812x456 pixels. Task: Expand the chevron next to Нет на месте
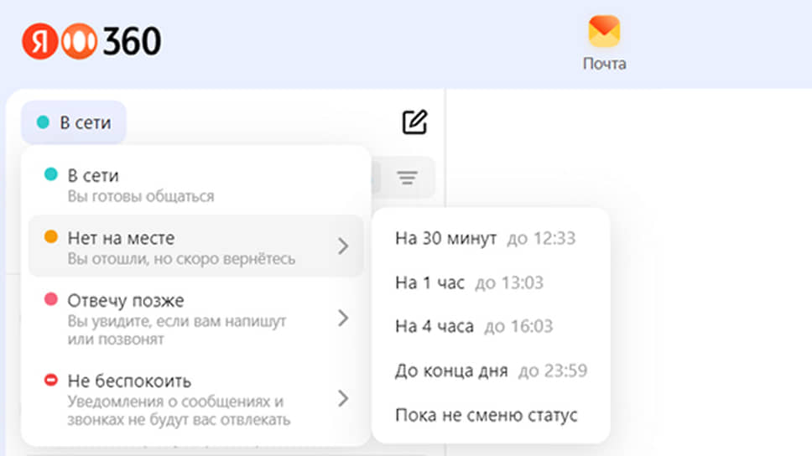click(x=342, y=246)
